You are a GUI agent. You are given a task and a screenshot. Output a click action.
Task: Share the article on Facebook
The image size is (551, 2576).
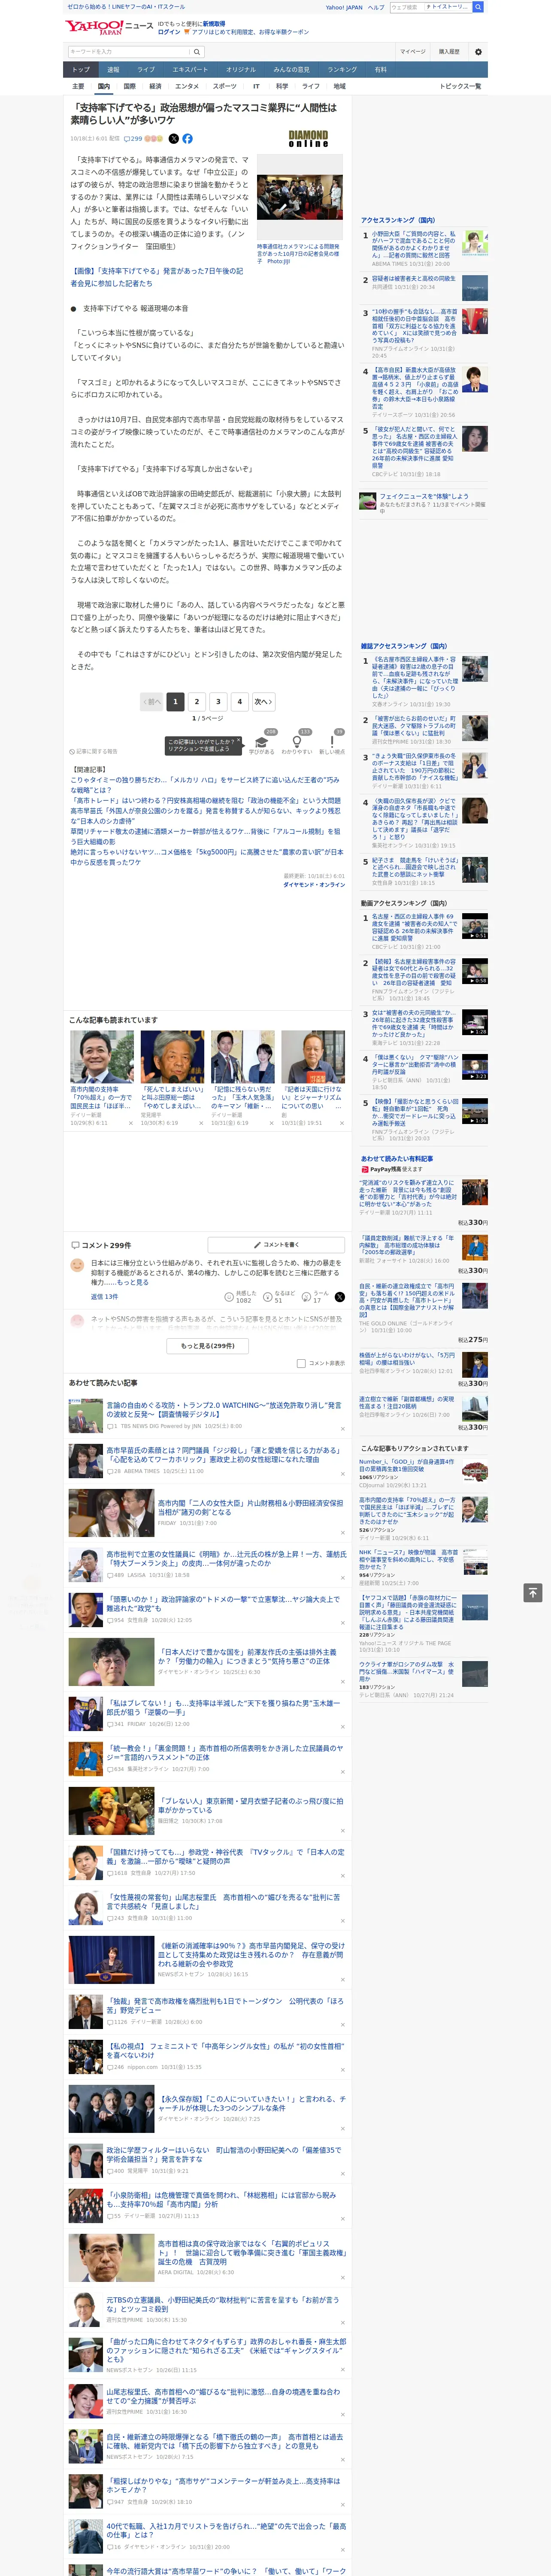point(187,139)
